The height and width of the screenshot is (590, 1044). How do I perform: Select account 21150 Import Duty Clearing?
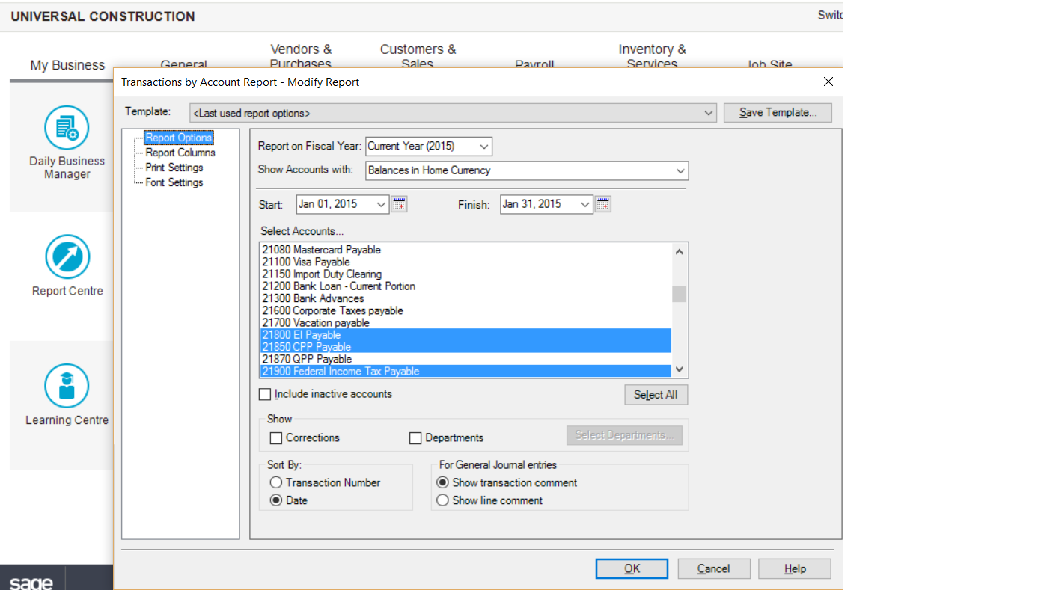pos(465,274)
